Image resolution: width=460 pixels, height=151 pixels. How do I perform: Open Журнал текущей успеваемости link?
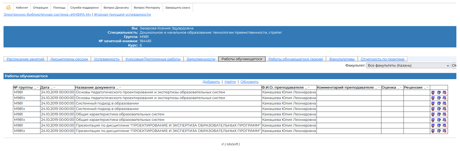point(122,15)
